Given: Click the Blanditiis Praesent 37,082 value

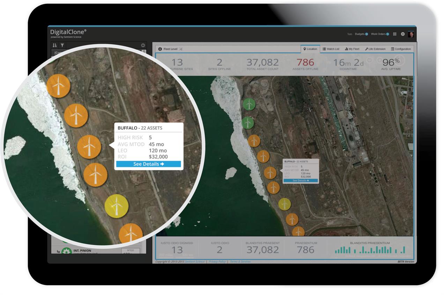Looking at the screenshot, I should 262,249.
